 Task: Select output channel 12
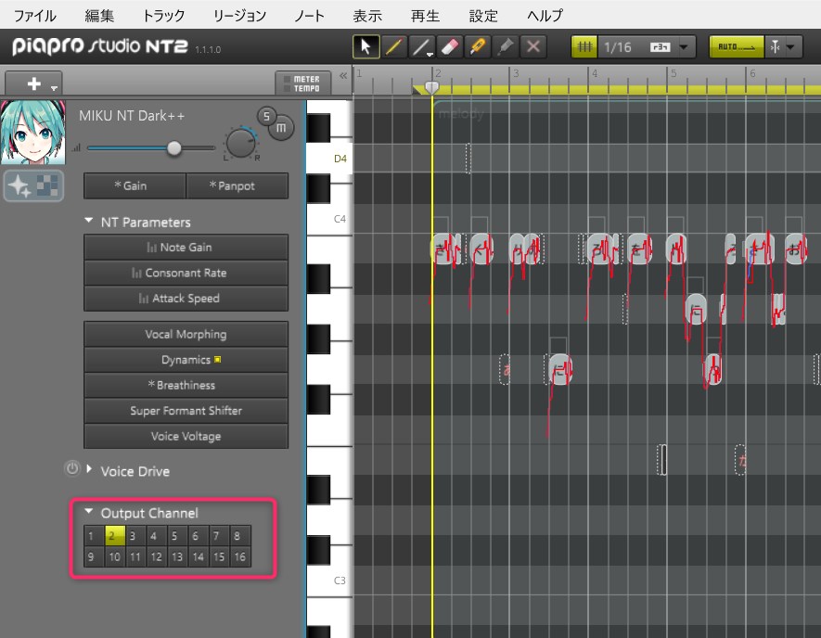(x=157, y=557)
